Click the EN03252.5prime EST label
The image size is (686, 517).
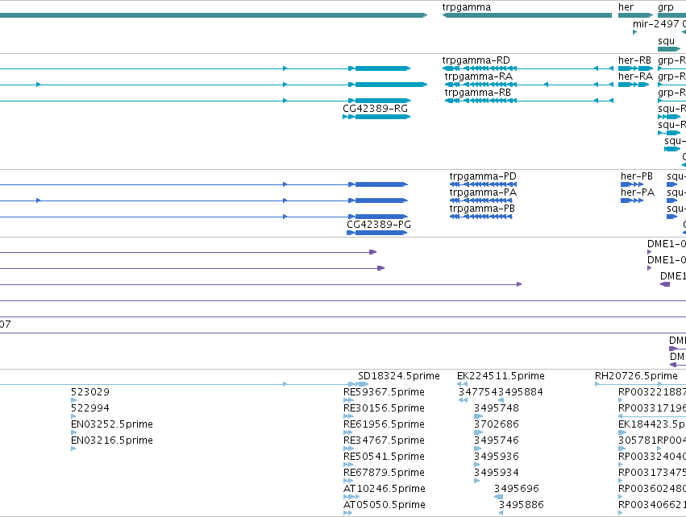coord(112,424)
